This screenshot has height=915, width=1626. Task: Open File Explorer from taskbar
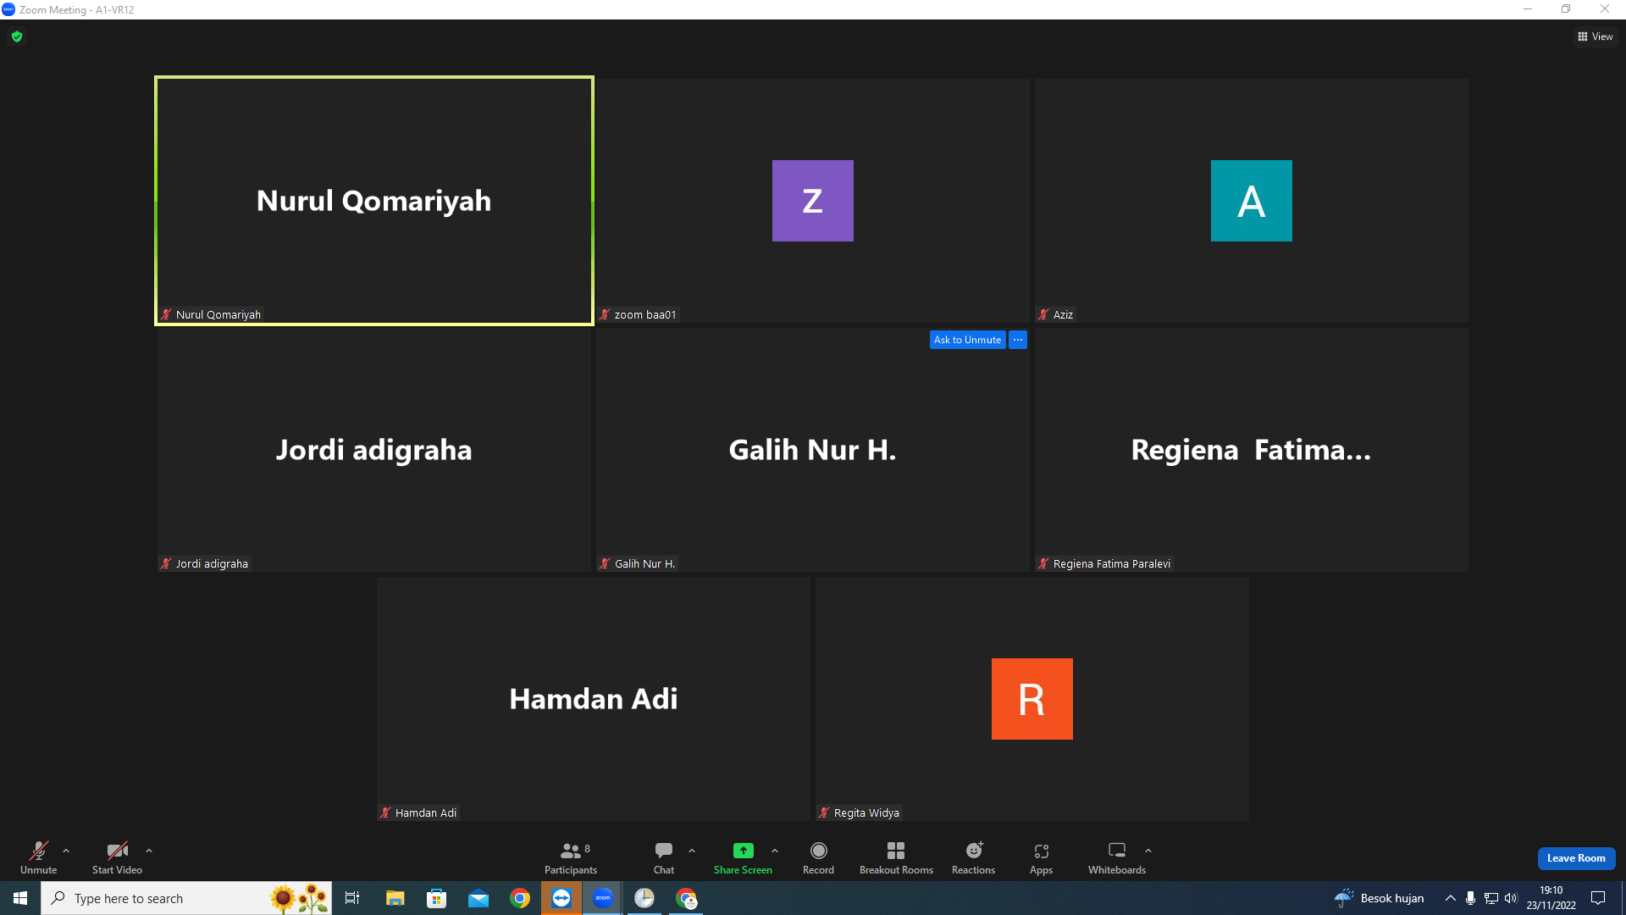click(x=395, y=898)
